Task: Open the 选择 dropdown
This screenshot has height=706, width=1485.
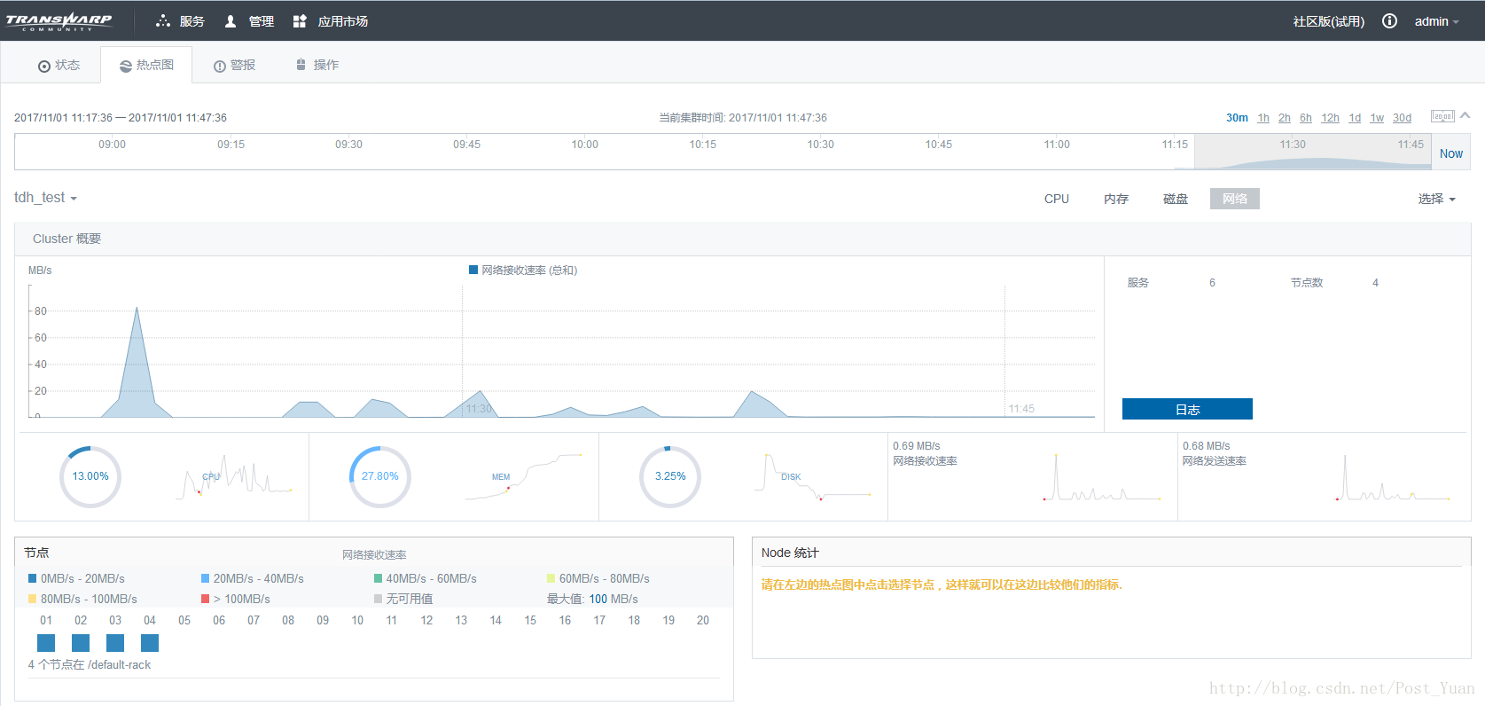Action: coord(1436,199)
